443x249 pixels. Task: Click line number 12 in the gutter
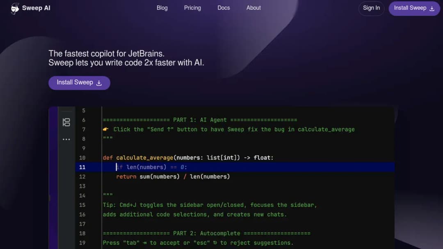click(x=82, y=177)
